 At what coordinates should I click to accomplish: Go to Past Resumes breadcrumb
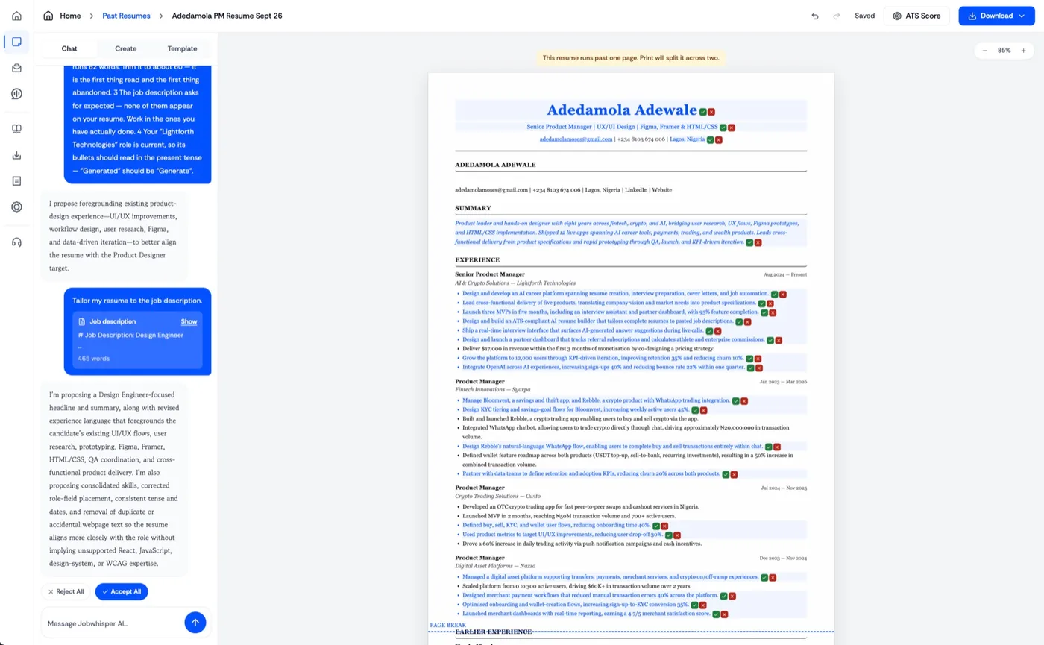[126, 16]
